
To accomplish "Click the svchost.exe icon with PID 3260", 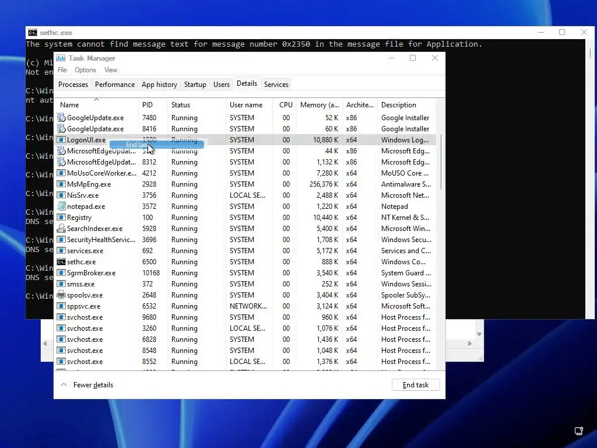I will click(x=61, y=328).
